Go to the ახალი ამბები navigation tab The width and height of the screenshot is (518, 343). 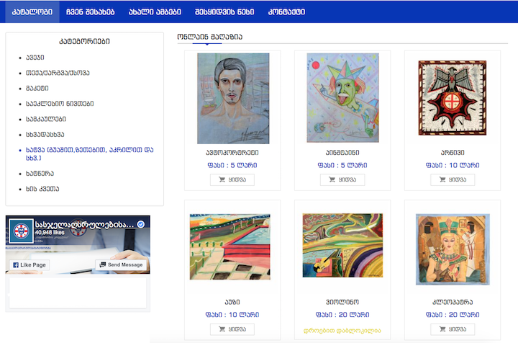click(x=155, y=12)
